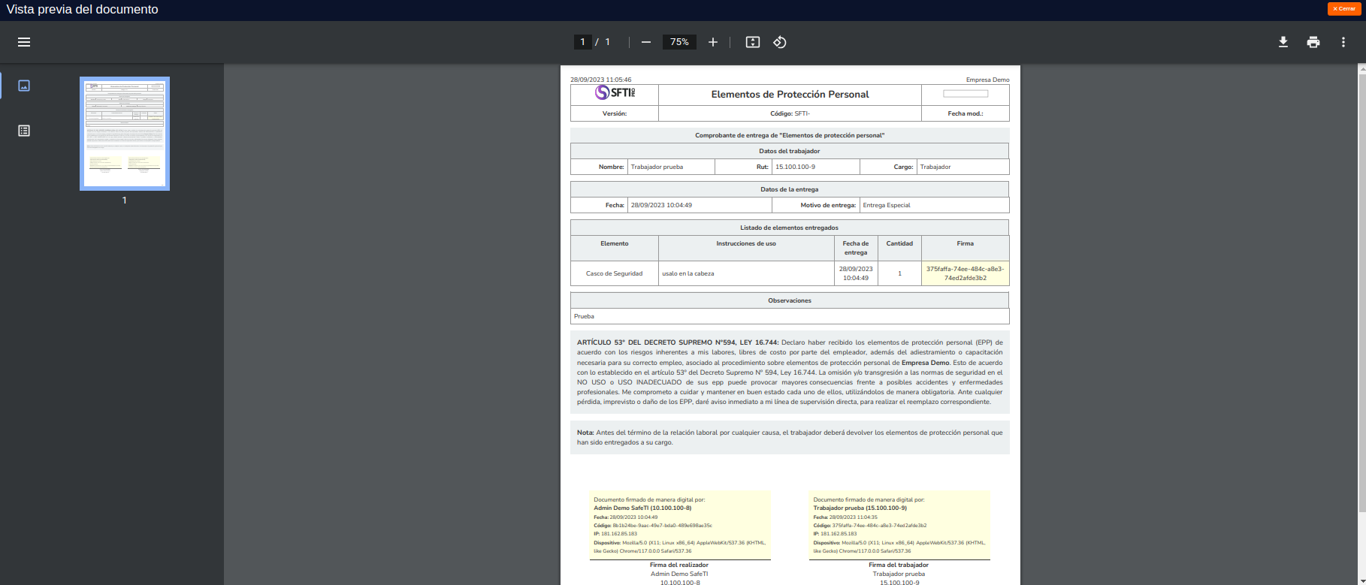
Task: Click the 'Casco de Seguridad' element cell
Action: tap(614, 273)
